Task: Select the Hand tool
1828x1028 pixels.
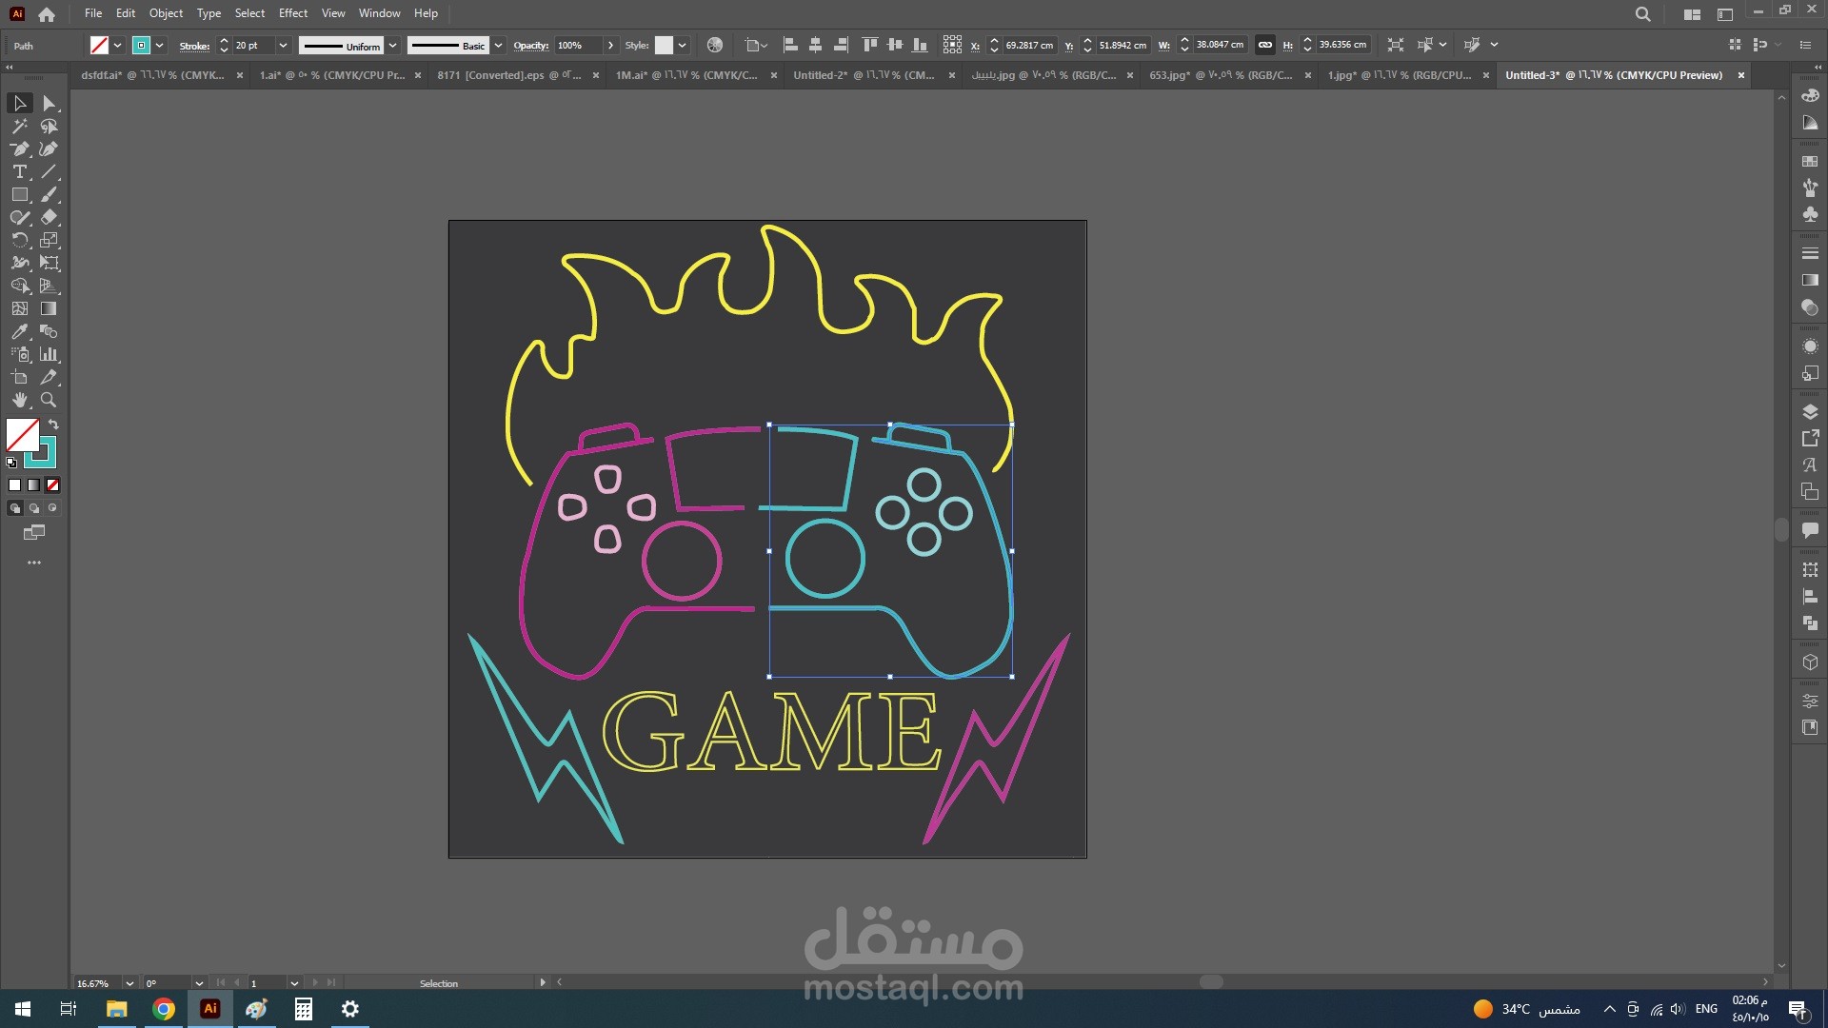Action: [x=19, y=400]
